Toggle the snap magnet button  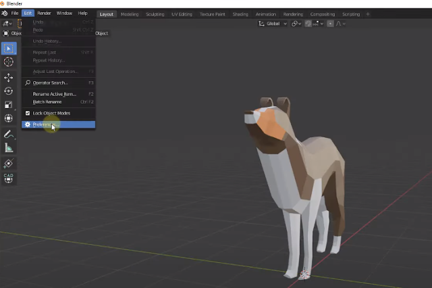(308, 24)
